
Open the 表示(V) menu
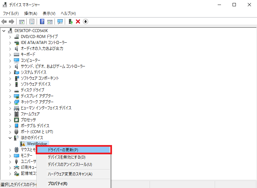(x=49, y=13)
